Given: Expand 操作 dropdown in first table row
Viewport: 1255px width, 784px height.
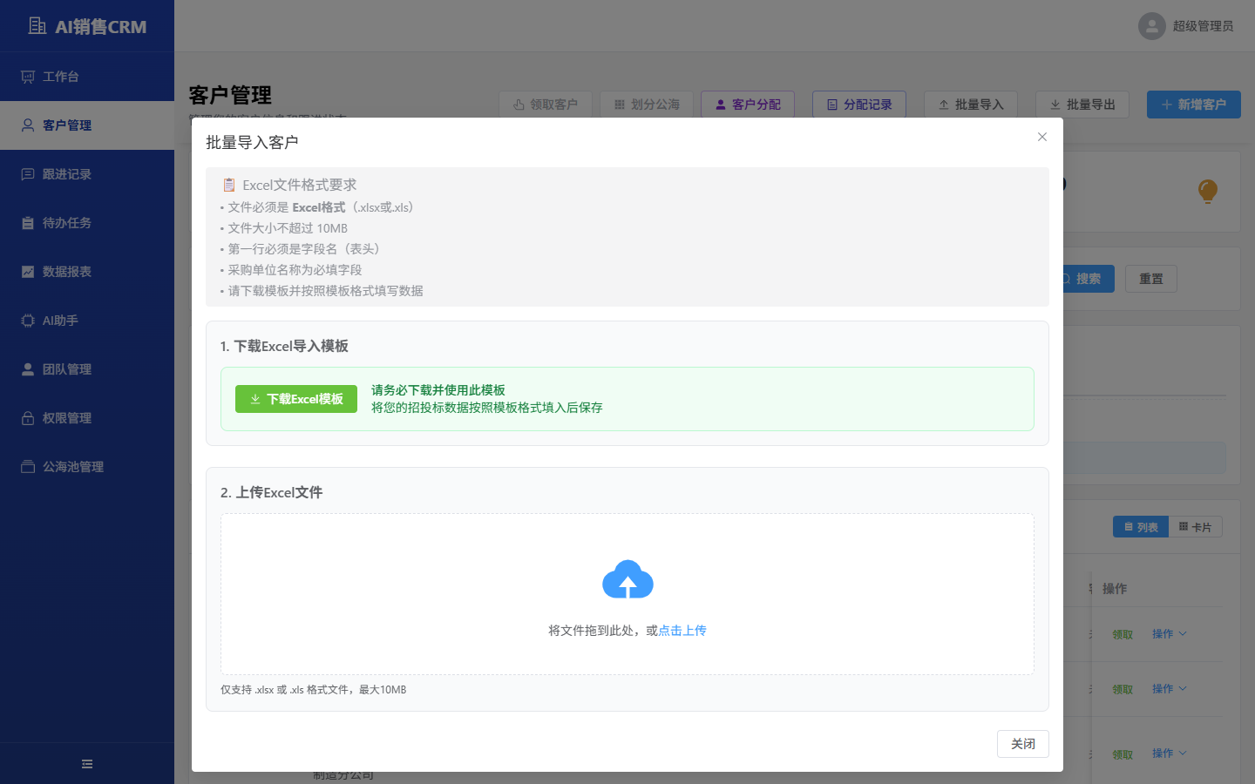Looking at the screenshot, I should point(1170,634).
